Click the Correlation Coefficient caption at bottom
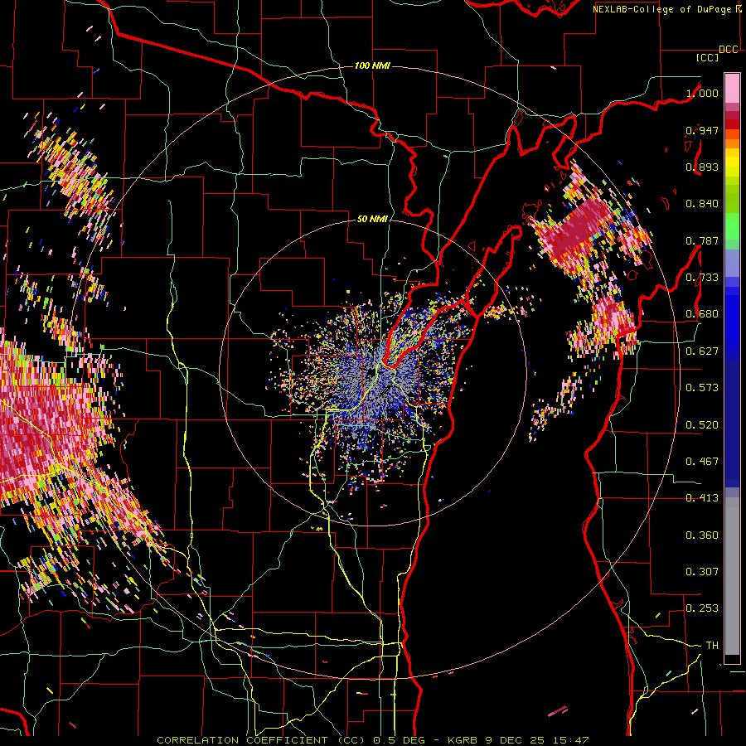The image size is (746, 746). tap(372, 740)
